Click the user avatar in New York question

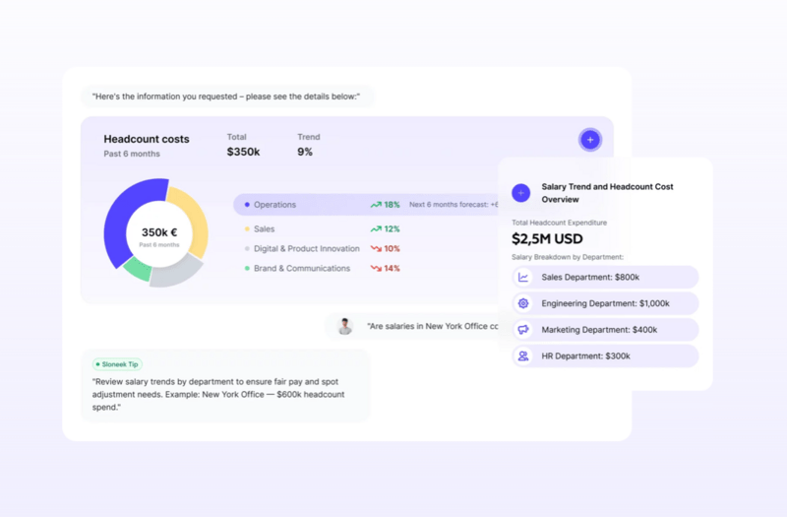pyautogui.click(x=345, y=327)
